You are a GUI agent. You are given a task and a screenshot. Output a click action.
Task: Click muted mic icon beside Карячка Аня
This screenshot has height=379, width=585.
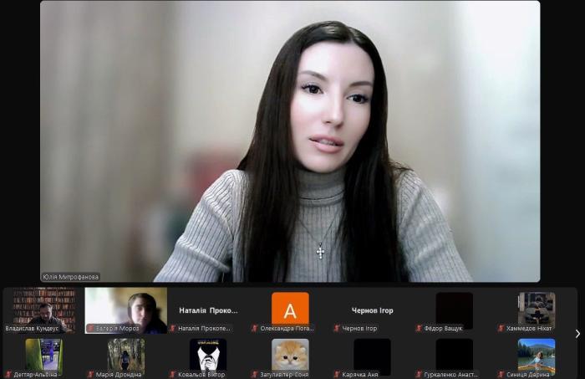[x=336, y=375]
